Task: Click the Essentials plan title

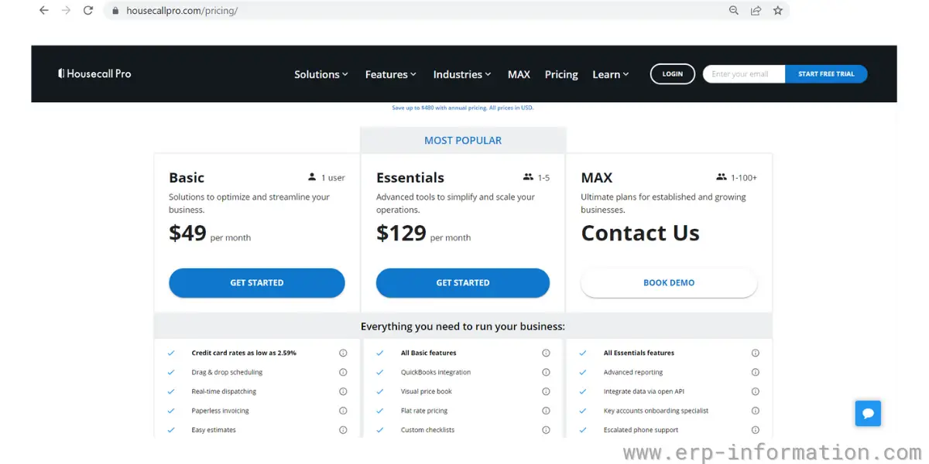Action: (410, 178)
